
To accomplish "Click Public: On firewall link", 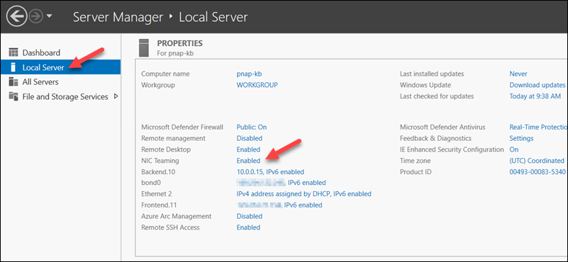I will pos(252,127).
